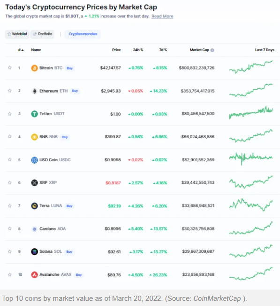The width and height of the screenshot is (280, 306).
Task: Sort by rank using the # arrow
Action: click(21, 50)
